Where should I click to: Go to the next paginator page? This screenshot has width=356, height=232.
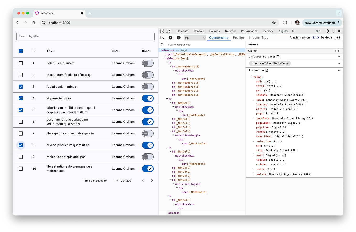point(152,181)
